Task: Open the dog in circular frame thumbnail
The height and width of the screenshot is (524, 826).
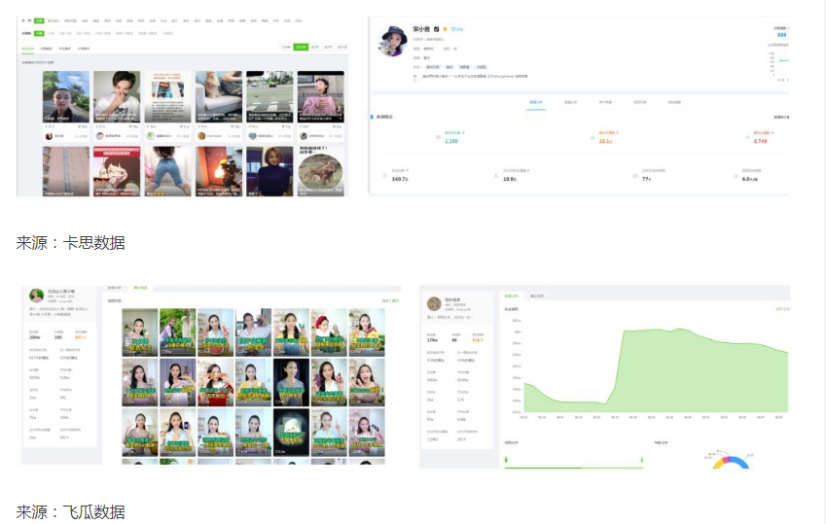Action: [x=321, y=172]
